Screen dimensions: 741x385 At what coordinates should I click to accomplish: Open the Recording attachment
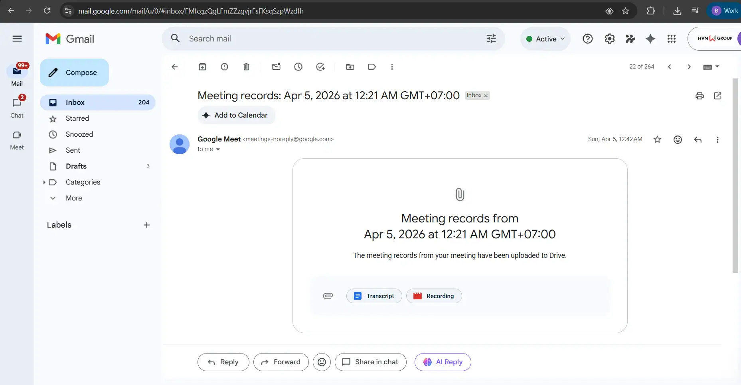(434, 296)
